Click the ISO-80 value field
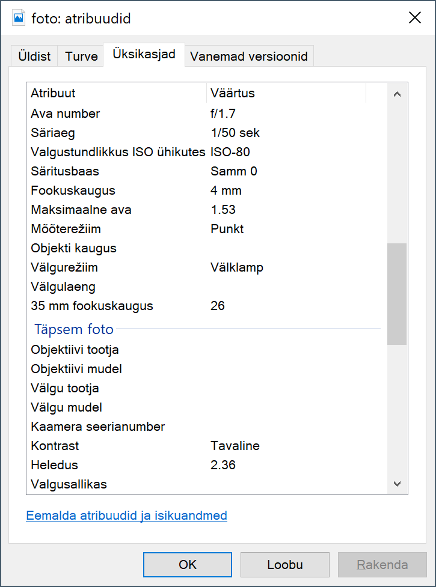The width and height of the screenshot is (436, 587). click(x=228, y=152)
